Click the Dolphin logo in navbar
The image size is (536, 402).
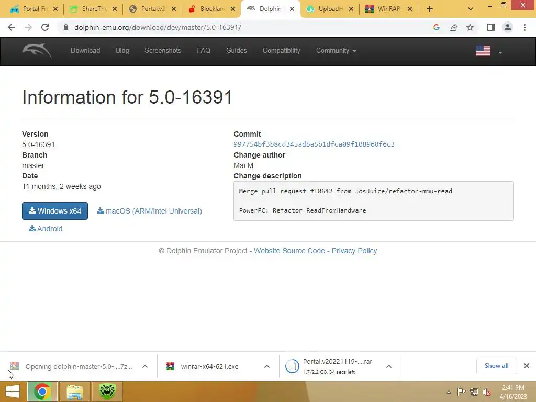coord(37,51)
